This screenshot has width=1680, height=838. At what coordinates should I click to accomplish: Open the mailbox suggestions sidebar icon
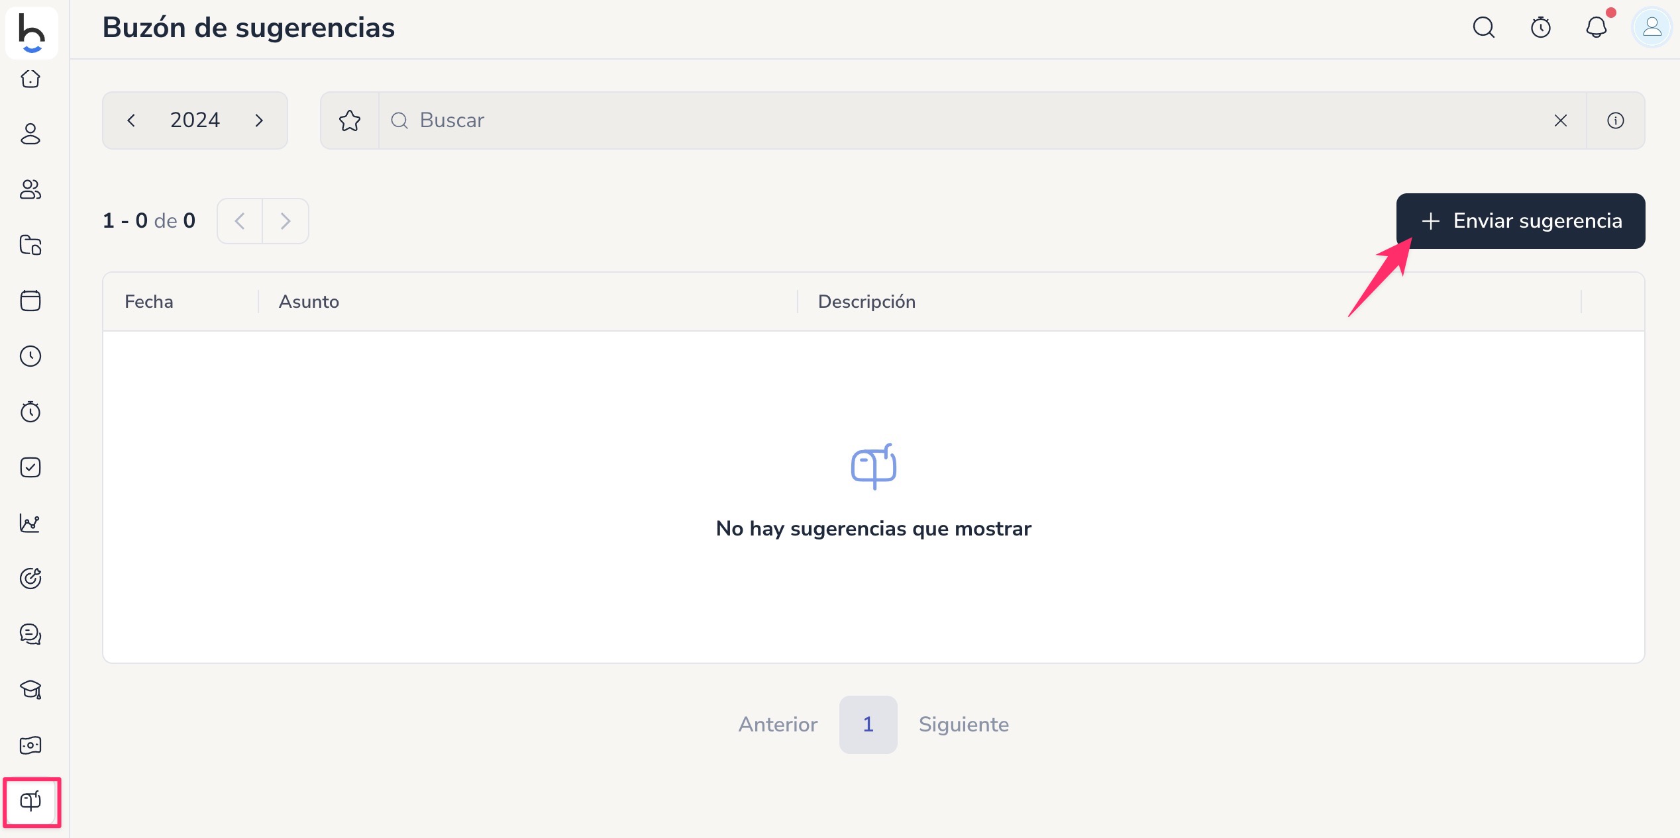click(x=30, y=801)
